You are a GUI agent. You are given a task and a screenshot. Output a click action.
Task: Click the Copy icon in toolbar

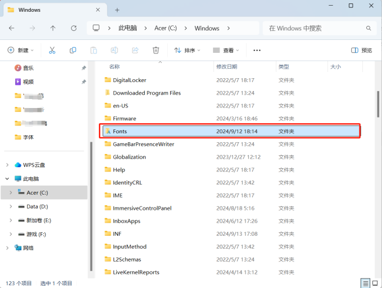point(73,50)
